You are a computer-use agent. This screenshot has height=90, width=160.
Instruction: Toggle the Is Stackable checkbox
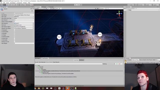tap(14, 40)
